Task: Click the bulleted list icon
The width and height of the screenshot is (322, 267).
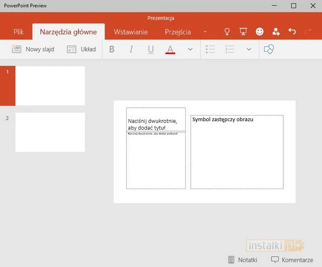Action: click(211, 49)
